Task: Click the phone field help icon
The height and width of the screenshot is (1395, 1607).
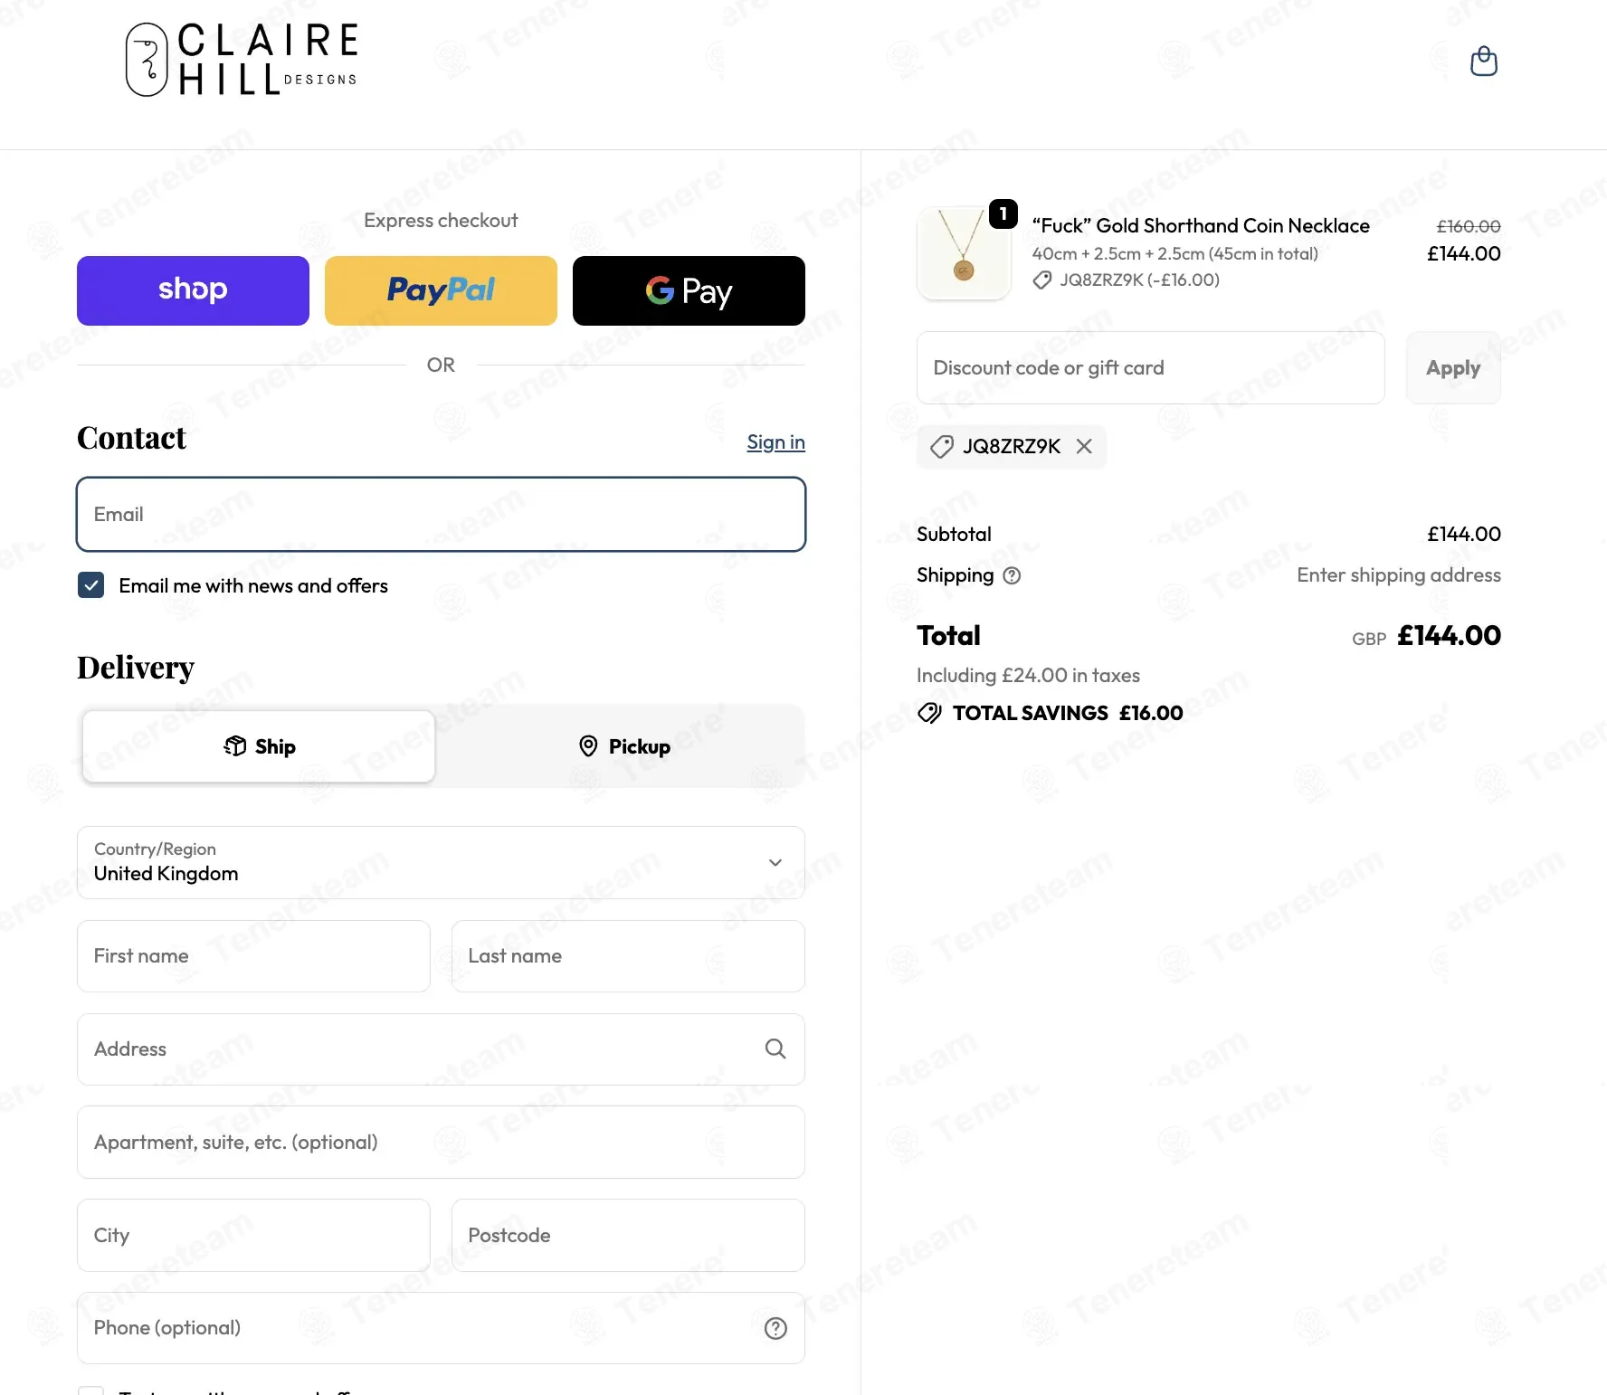Action: tap(775, 1328)
